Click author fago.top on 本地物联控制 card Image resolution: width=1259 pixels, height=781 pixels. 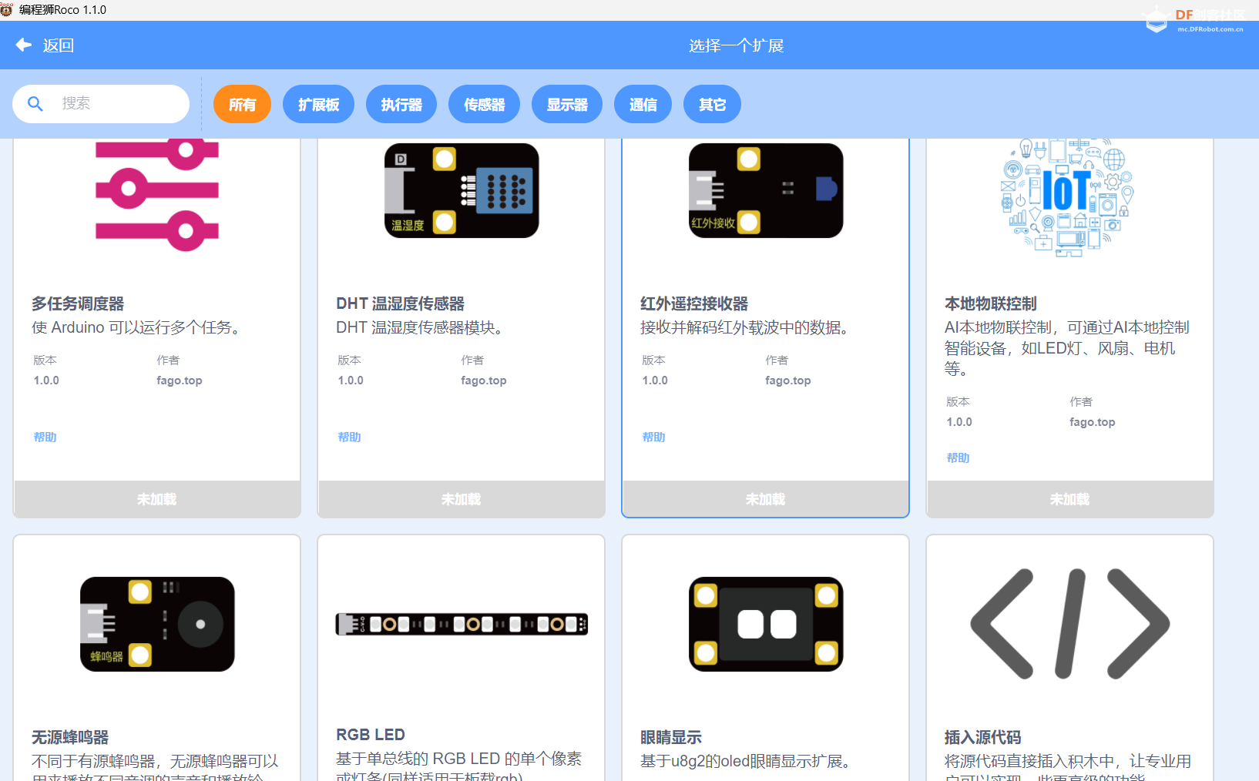click(1093, 422)
